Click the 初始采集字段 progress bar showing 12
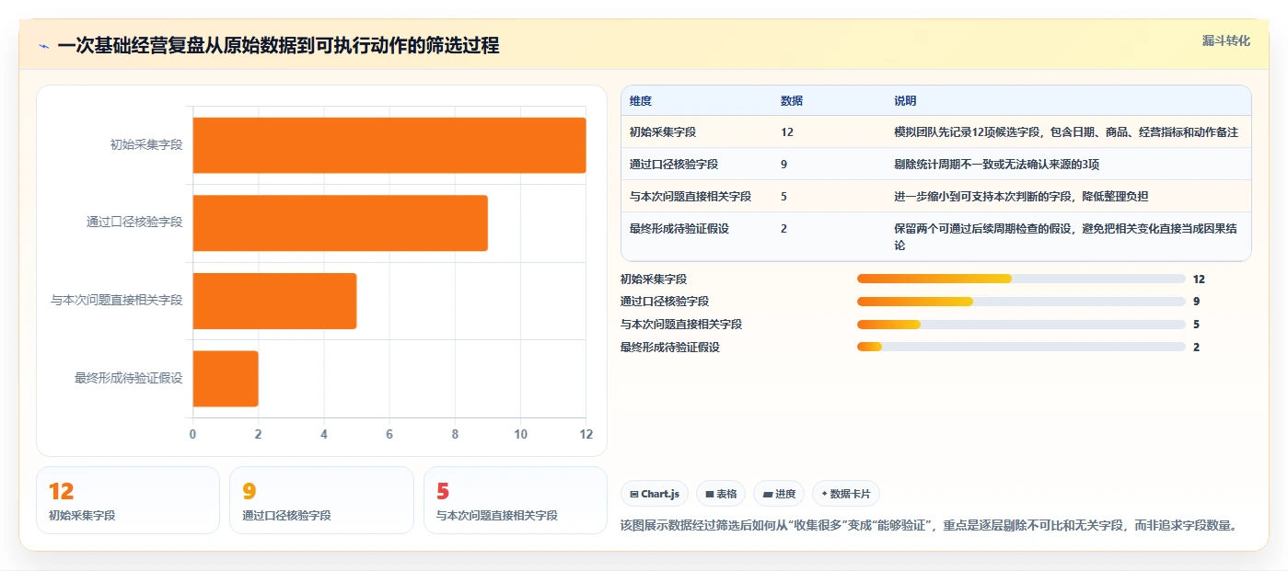The image size is (1288, 571). click(x=1021, y=279)
